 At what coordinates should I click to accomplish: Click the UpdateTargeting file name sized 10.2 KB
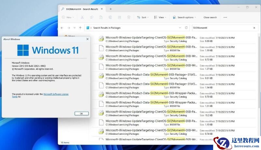pyautogui.click(x=151, y=112)
